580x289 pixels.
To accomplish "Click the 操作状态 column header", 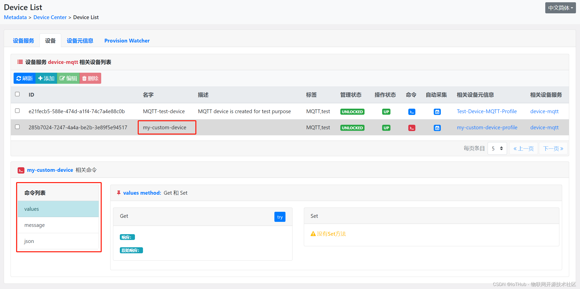I will point(385,95).
